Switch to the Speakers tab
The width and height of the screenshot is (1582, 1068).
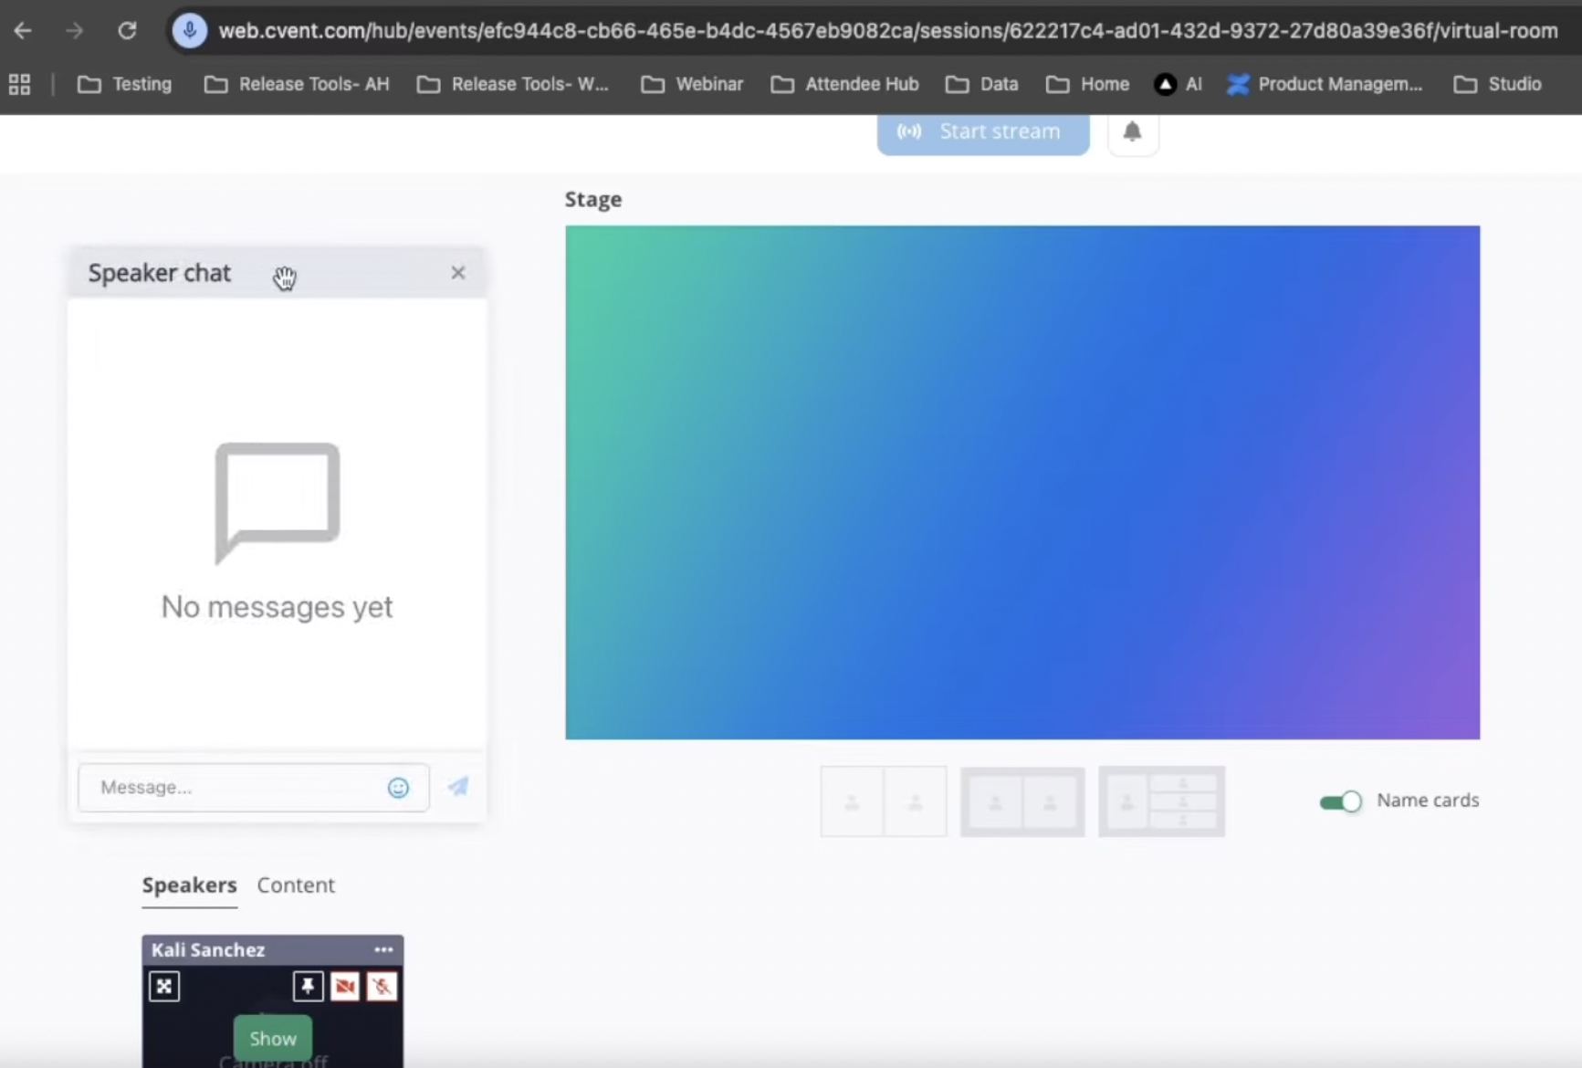coord(190,885)
